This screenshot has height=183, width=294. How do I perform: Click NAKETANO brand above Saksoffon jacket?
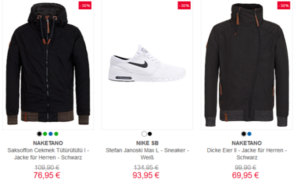(x=48, y=143)
